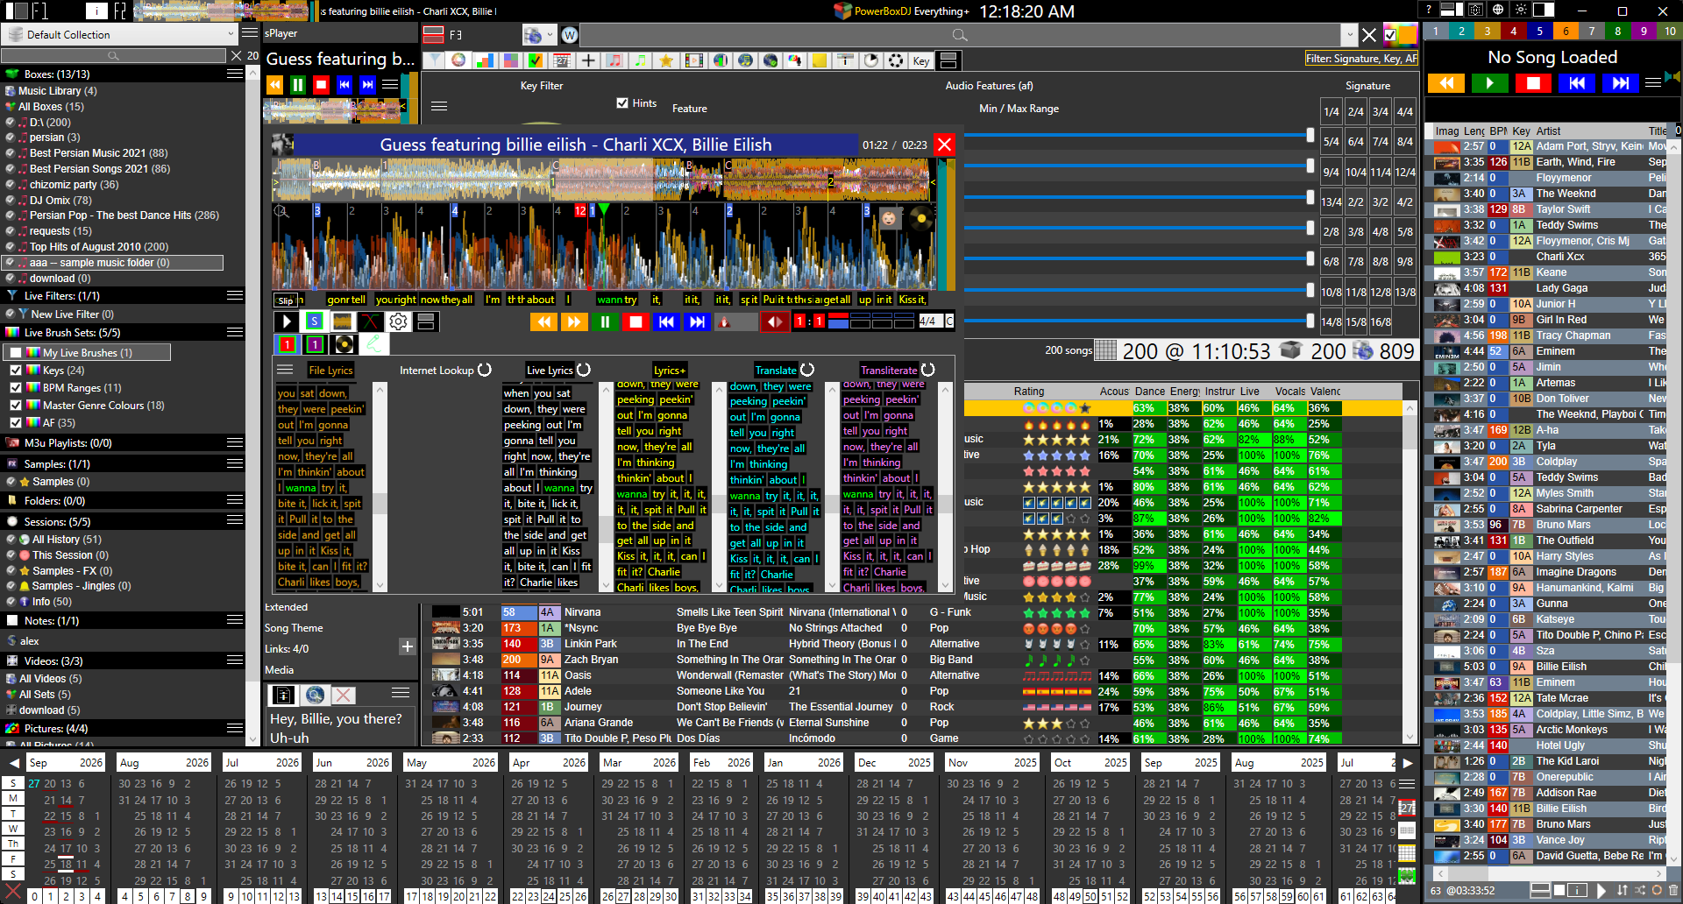This screenshot has width=1683, height=904.
Task: Click the Key button in the filter toolbar
Action: pos(920,60)
